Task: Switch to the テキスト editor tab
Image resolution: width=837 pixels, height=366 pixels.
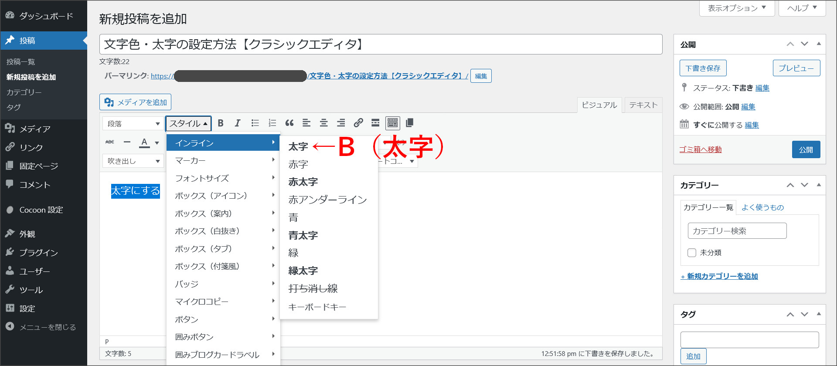Action: 643,105
